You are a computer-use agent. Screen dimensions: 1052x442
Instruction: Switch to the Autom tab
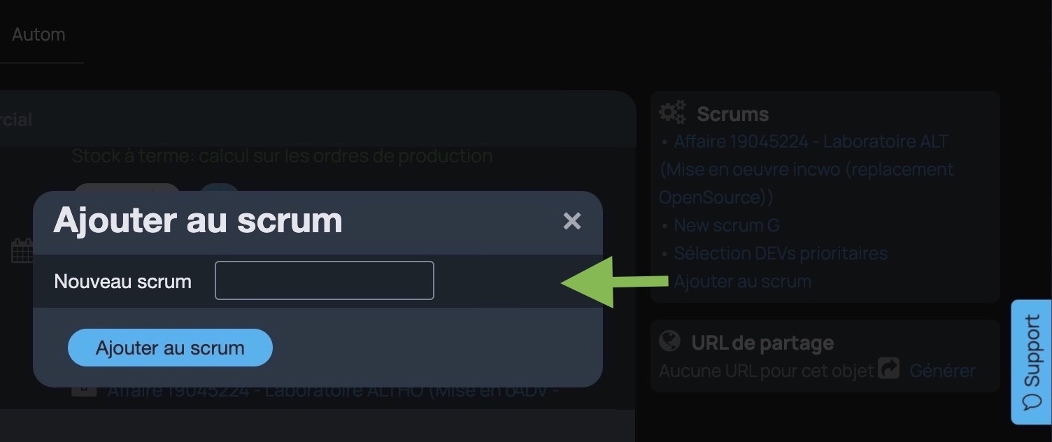pos(38,34)
